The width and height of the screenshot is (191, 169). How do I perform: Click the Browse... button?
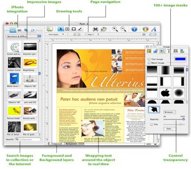click(x=169, y=112)
